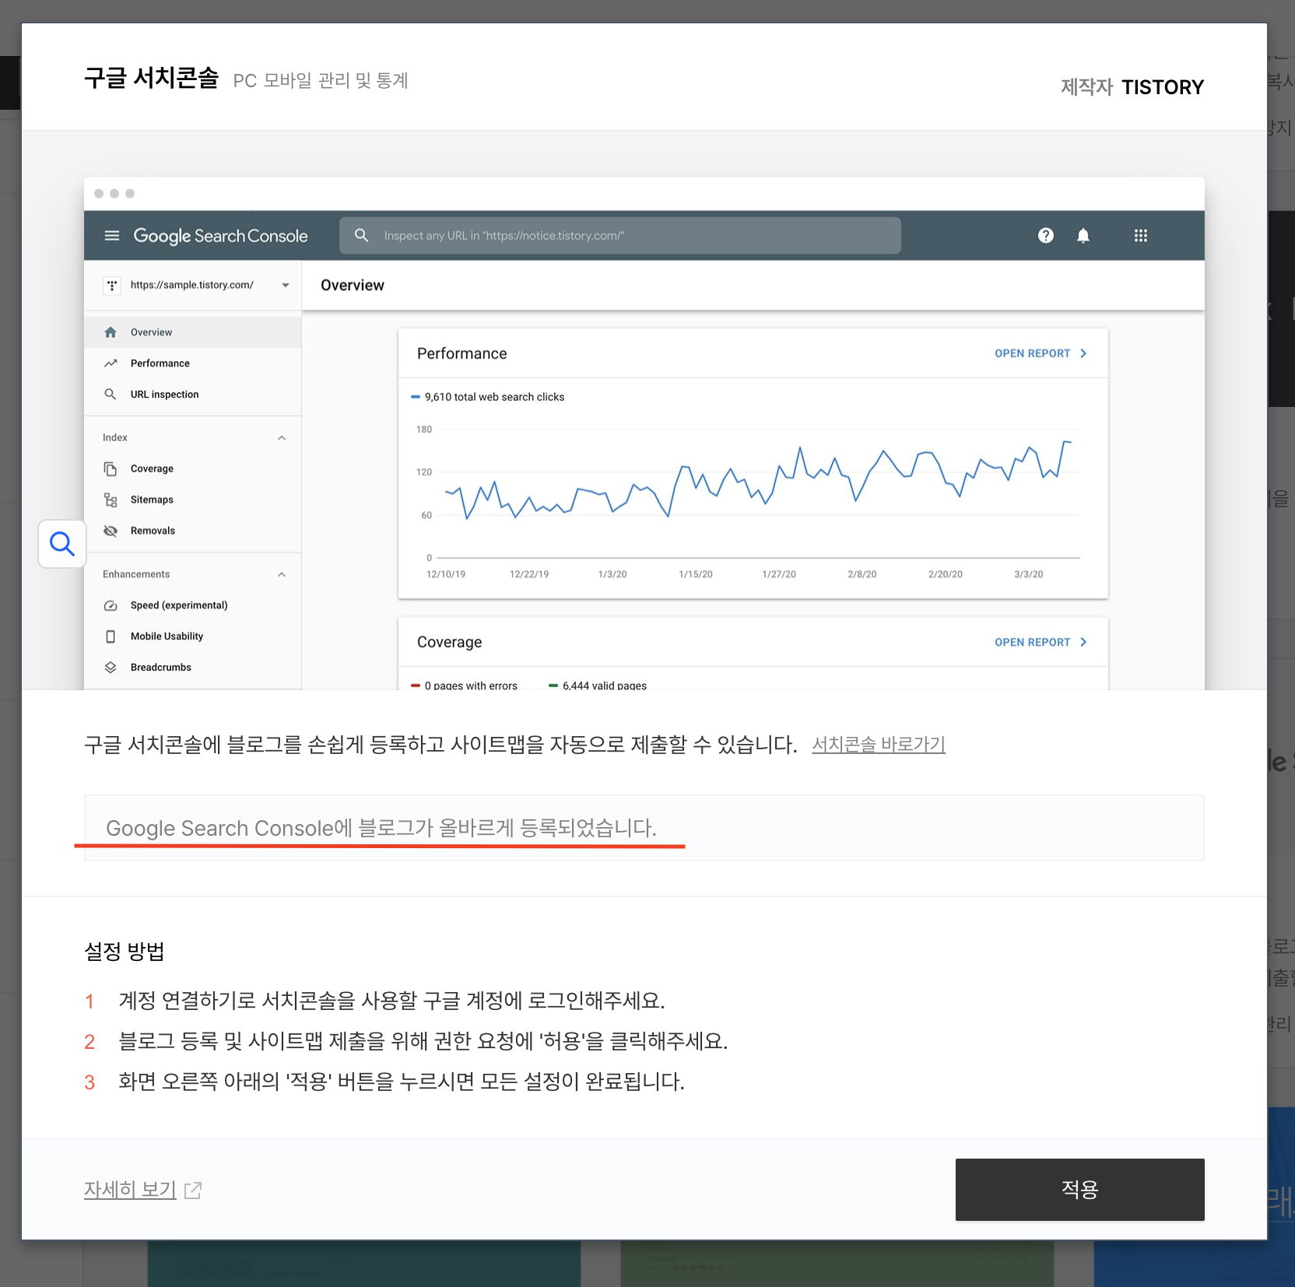
Task: Click the magnifier zoom icon beside the preview
Action: 62,544
